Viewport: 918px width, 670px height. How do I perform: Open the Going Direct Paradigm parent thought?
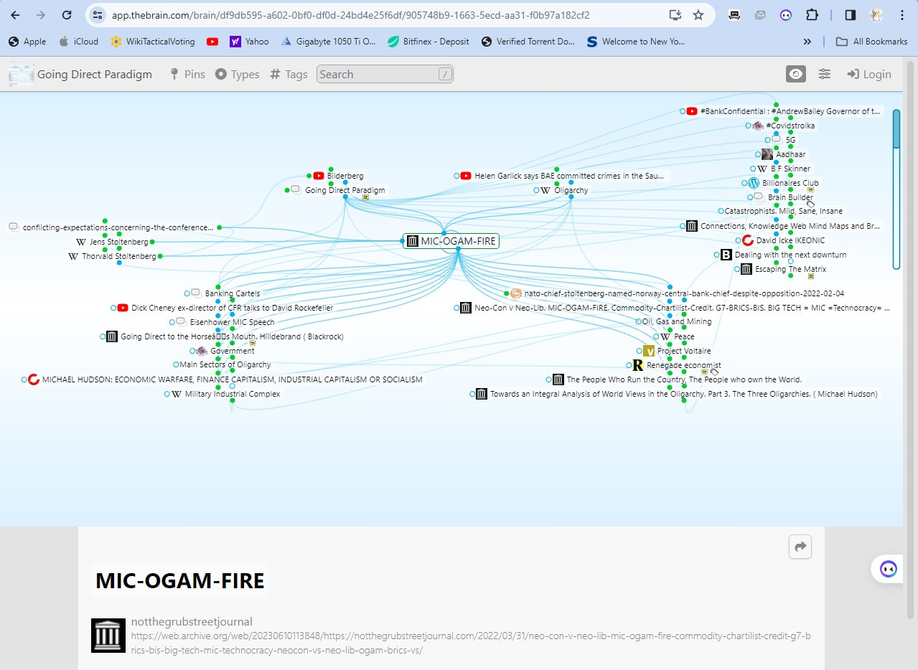pos(345,190)
